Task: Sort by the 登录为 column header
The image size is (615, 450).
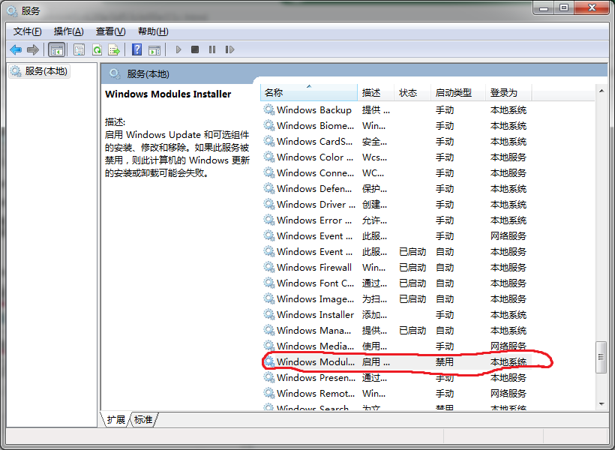Action: [x=508, y=93]
